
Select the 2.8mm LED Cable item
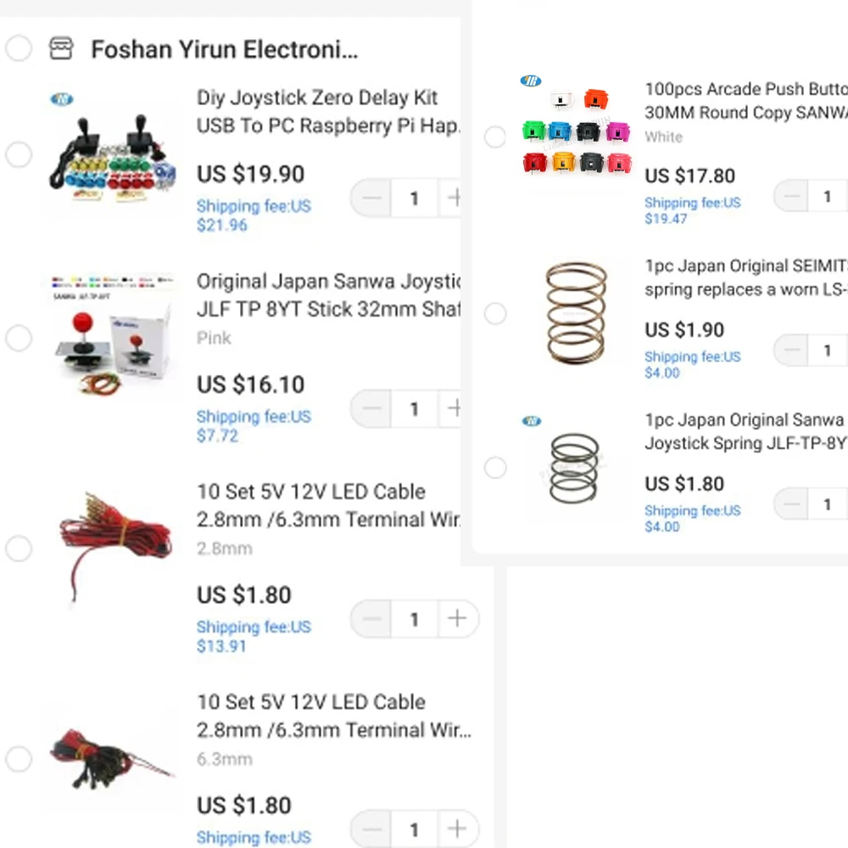(x=19, y=549)
